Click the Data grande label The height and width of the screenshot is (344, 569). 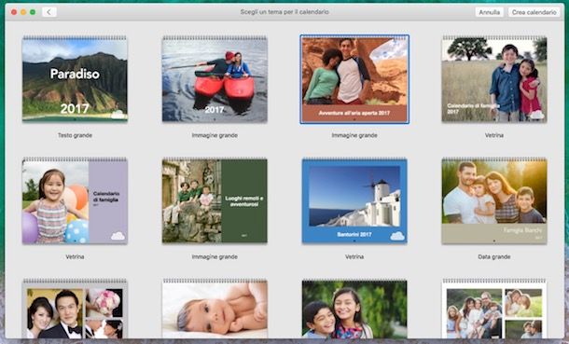tap(494, 256)
